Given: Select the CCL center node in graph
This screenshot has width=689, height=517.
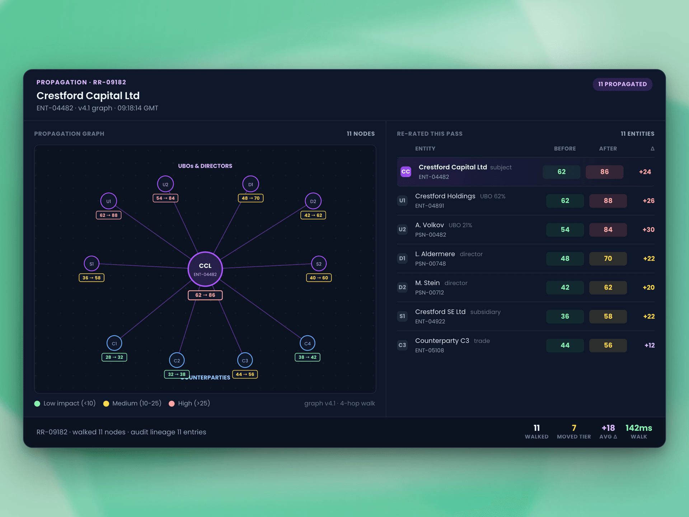Looking at the screenshot, I should (x=205, y=269).
